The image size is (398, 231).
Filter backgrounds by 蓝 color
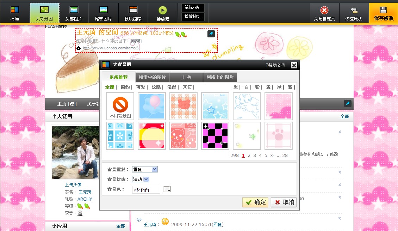click(x=290, y=87)
